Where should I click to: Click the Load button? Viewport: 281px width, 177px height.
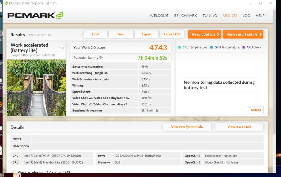(95, 34)
